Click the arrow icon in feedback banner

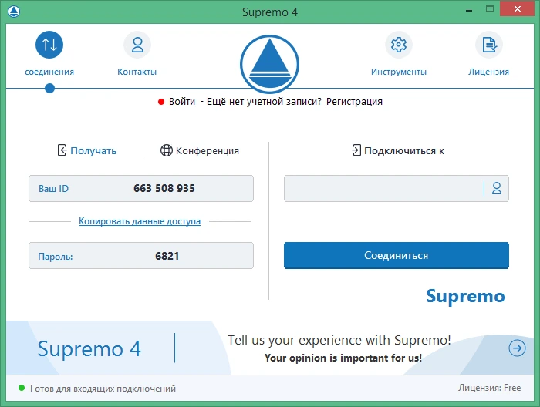(517, 348)
